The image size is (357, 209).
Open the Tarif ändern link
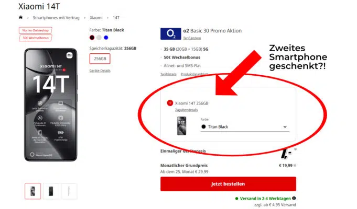pos(192,38)
